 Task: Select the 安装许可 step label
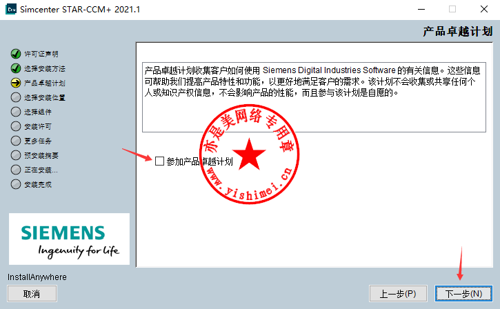pyautogui.click(x=38, y=127)
